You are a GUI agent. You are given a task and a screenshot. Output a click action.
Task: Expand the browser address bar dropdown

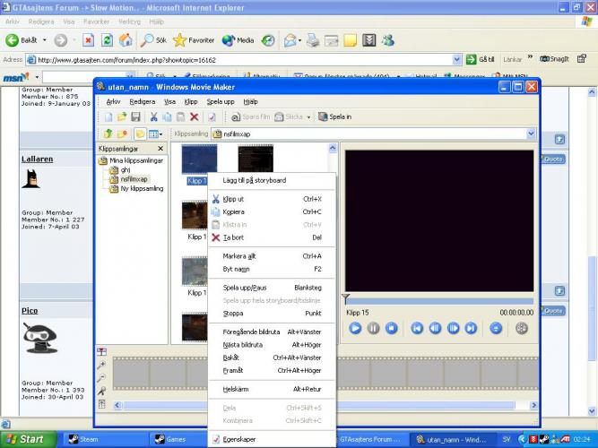pyautogui.click(x=458, y=59)
